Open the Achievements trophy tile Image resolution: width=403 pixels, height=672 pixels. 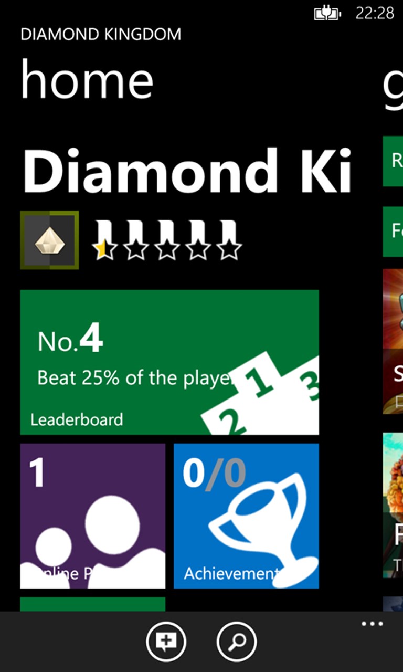click(x=246, y=516)
